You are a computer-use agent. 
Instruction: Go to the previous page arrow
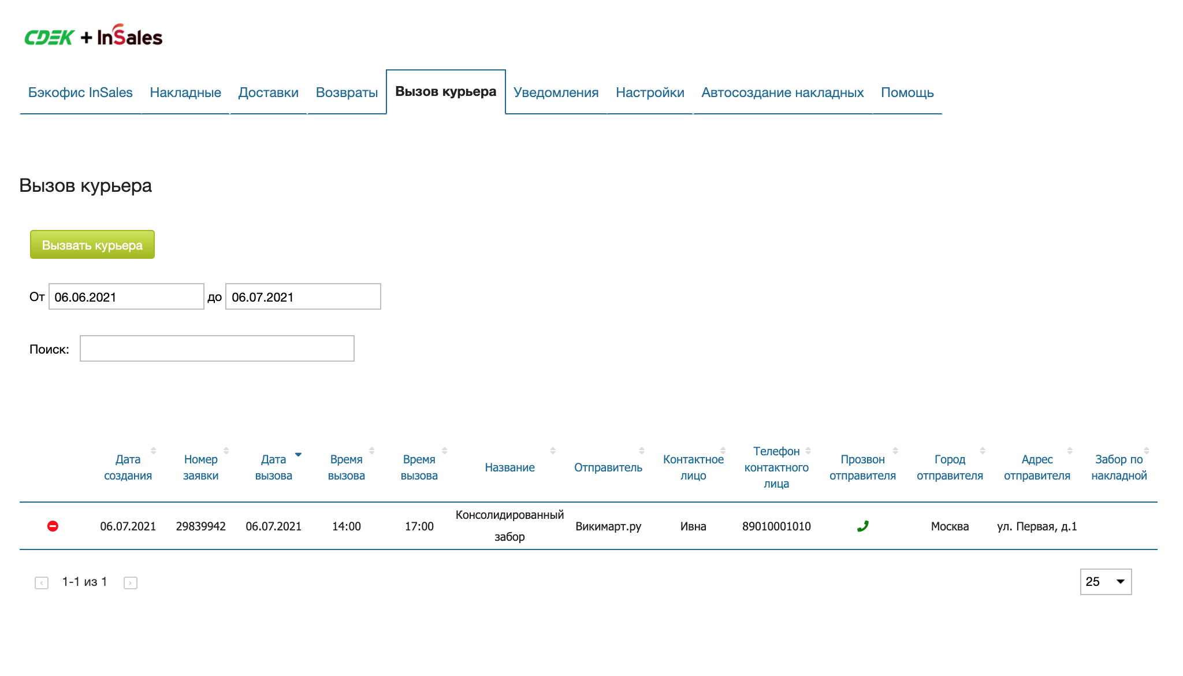(42, 583)
